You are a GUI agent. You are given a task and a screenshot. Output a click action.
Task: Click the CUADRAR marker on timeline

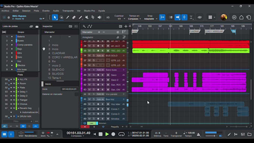click(x=194, y=31)
